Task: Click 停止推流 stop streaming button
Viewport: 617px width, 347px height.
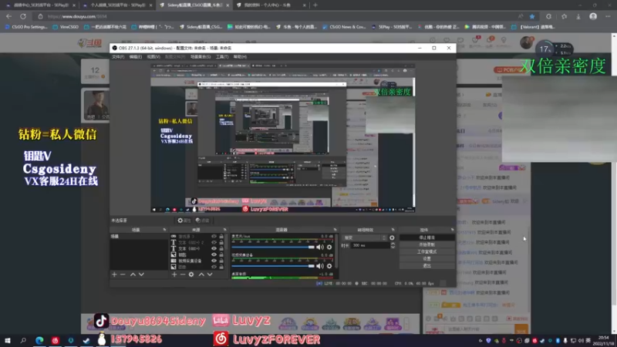Action: (x=427, y=238)
